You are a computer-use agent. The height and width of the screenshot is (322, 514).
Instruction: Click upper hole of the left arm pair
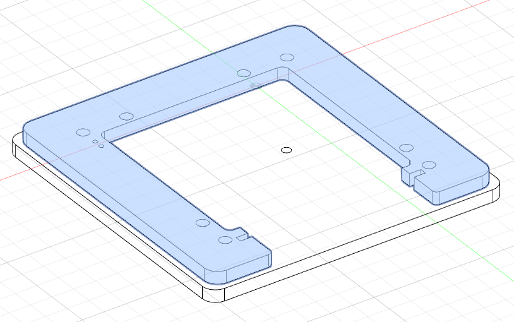click(x=202, y=223)
